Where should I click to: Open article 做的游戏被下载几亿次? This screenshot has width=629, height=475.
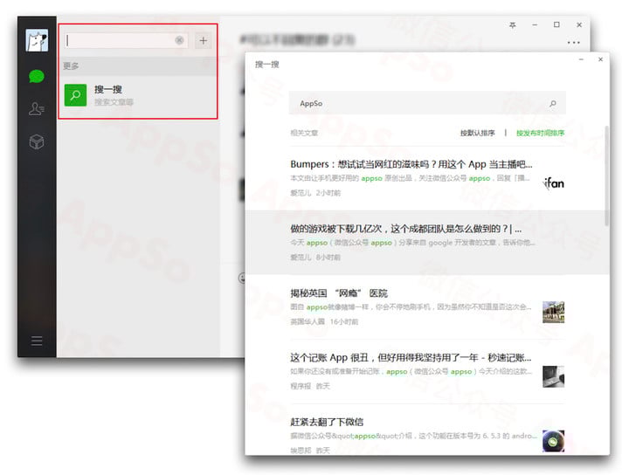coord(427,243)
